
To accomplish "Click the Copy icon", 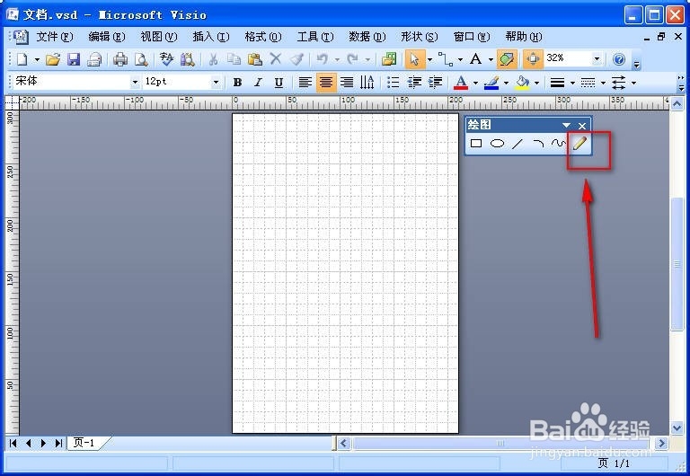I will click(x=234, y=59).
